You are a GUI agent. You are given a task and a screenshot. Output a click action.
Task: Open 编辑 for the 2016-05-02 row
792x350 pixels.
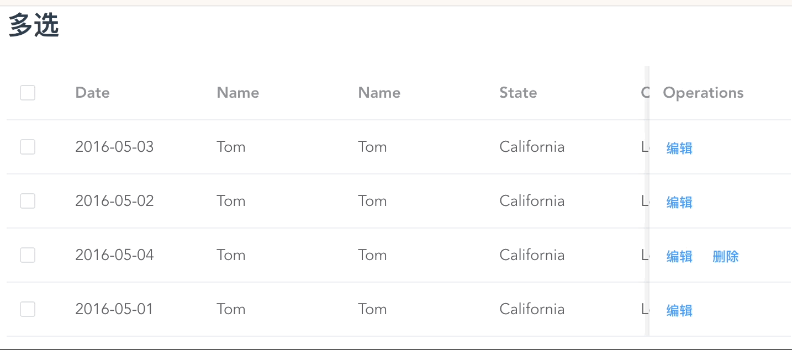pyautogui.click(x=679, y=202)
